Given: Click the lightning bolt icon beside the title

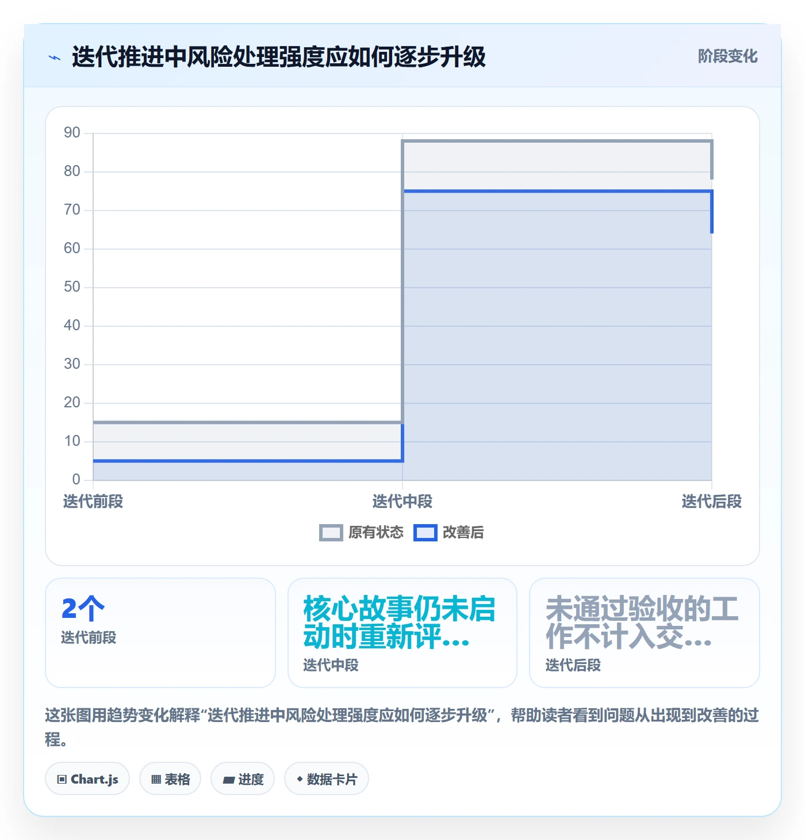Looking at the screenshot, I should click(x=55, y=58).
